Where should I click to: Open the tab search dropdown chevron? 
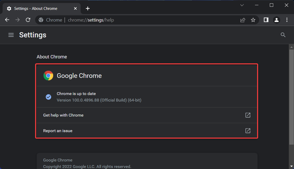[242, 5]
